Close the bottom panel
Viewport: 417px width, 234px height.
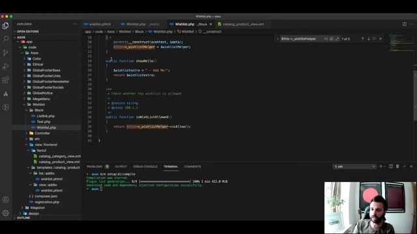[x=411, y=166]
